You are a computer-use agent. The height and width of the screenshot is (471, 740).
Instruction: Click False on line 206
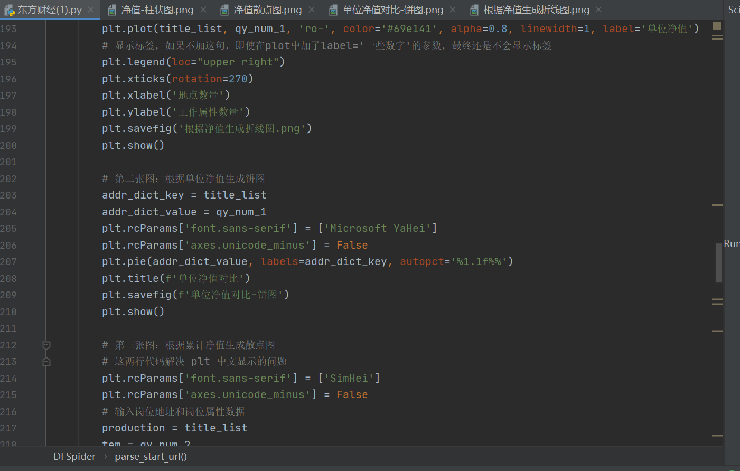pos(352,246)
